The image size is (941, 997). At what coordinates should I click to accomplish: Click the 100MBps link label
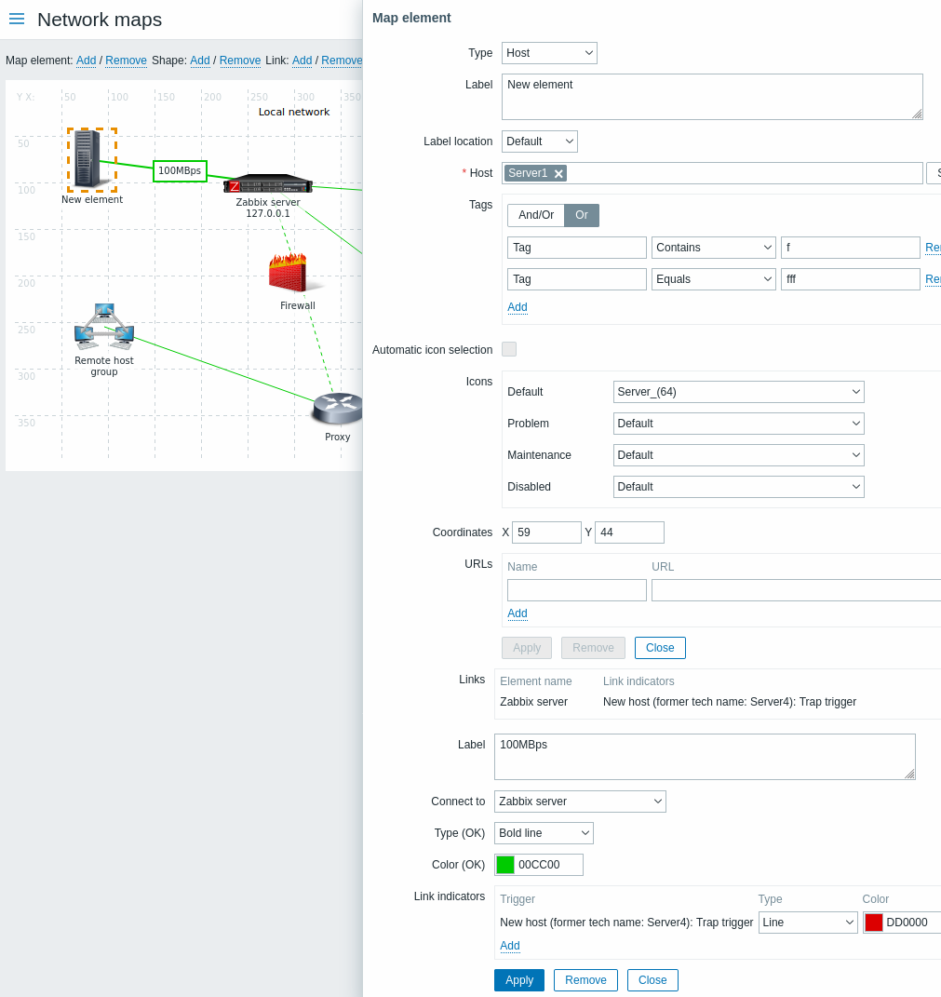coord(180,171)
